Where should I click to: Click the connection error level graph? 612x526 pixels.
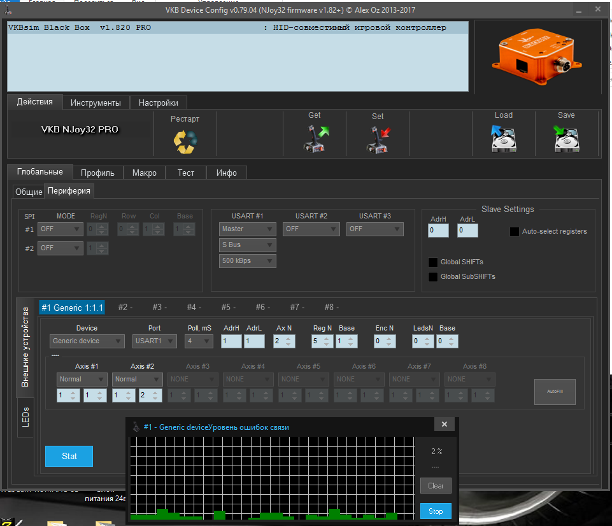(x=272, y=478)
